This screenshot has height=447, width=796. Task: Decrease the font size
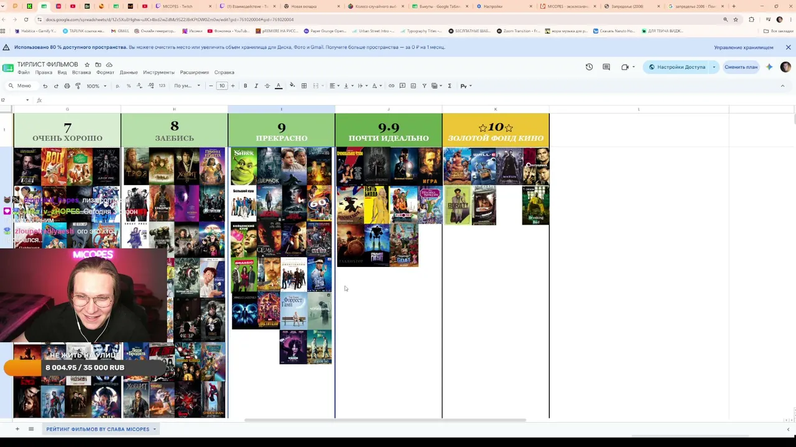coord(211,86)
